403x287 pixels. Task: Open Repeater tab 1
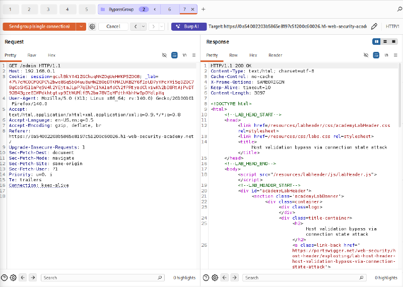(x=11, y=9)
